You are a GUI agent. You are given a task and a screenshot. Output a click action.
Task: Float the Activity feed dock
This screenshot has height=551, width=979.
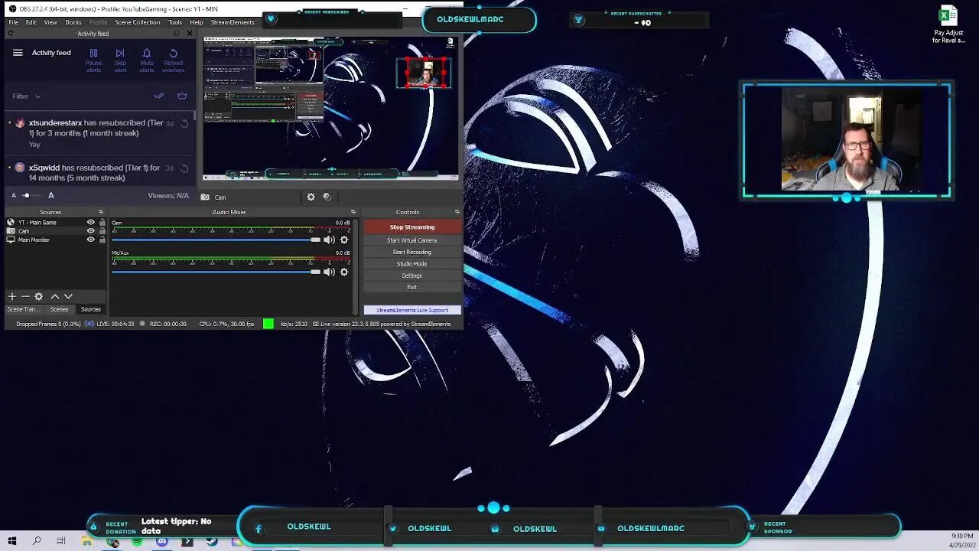point(177,34)
